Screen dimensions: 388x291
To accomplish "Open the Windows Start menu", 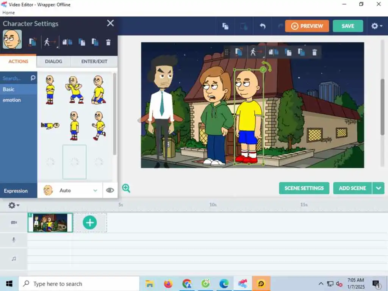I will tap(9, 283).
